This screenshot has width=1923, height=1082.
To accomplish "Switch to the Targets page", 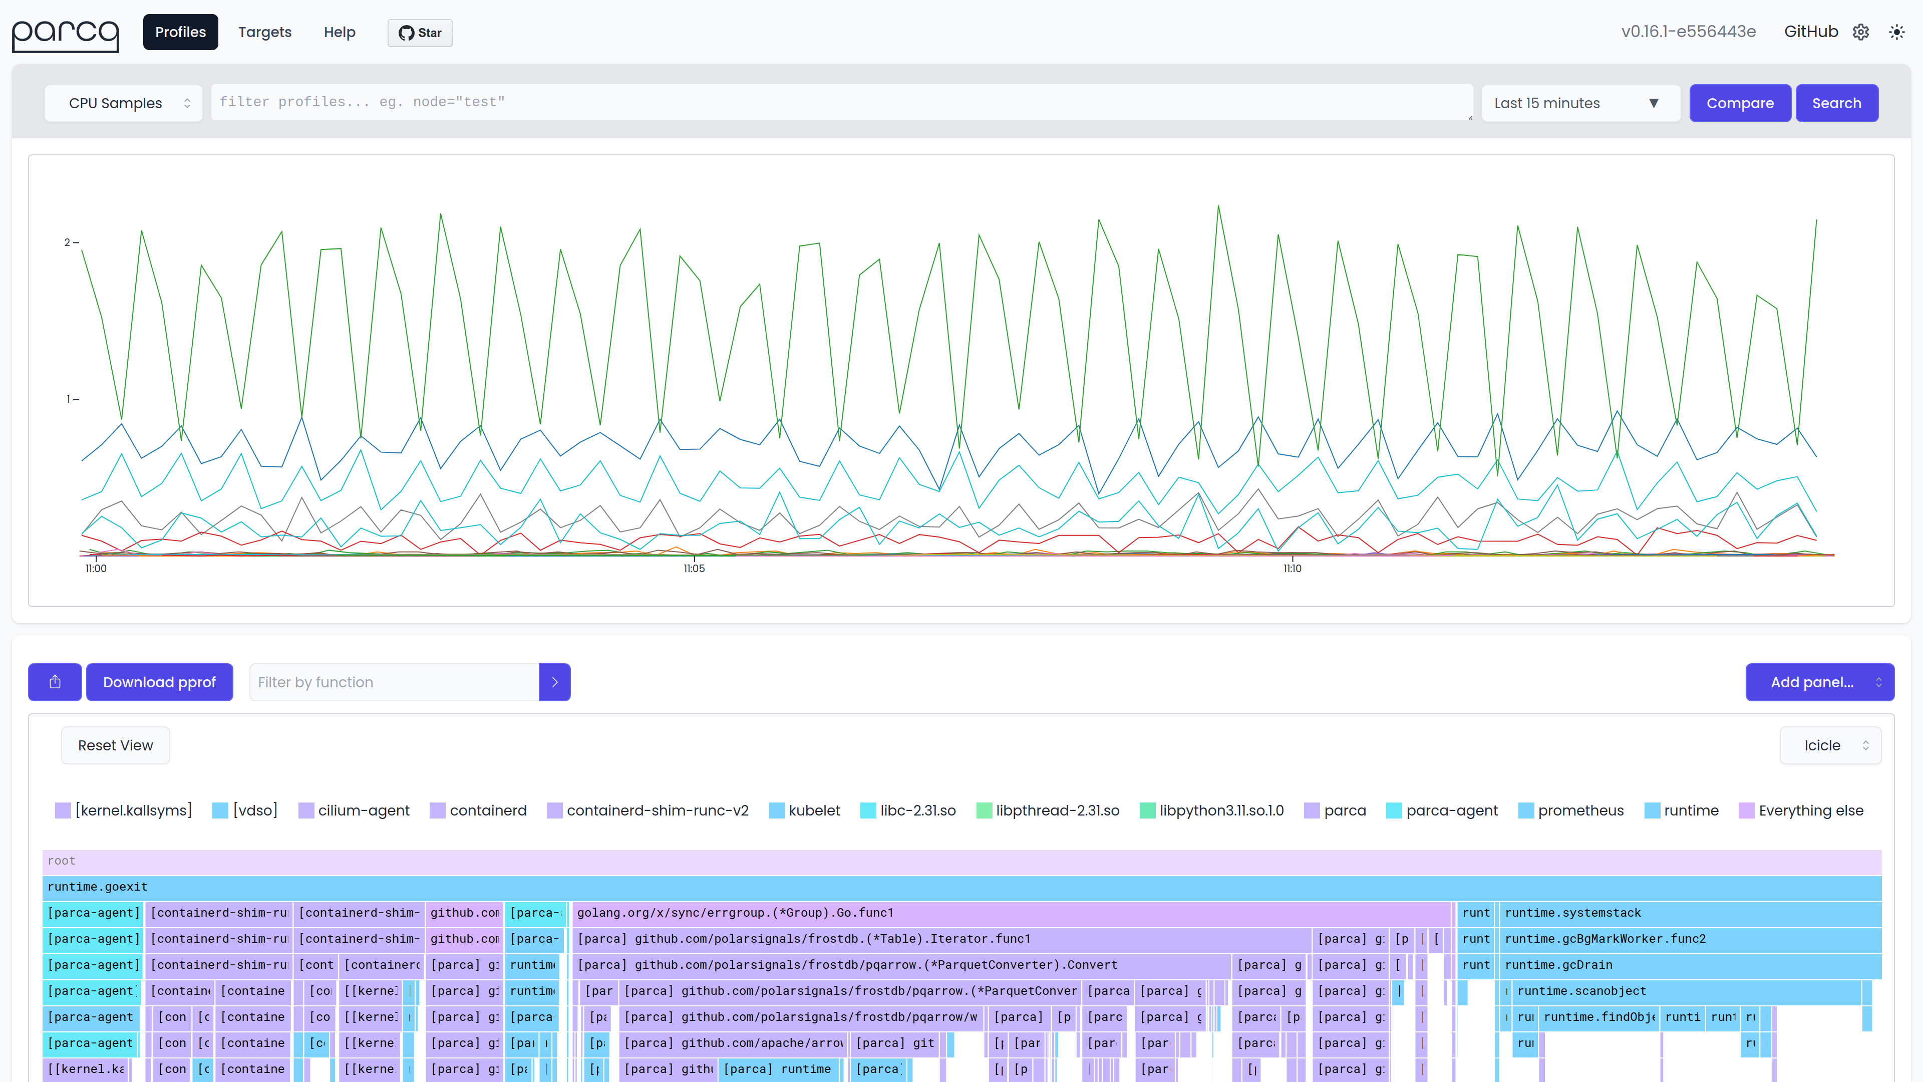I will tap(265, 32).
